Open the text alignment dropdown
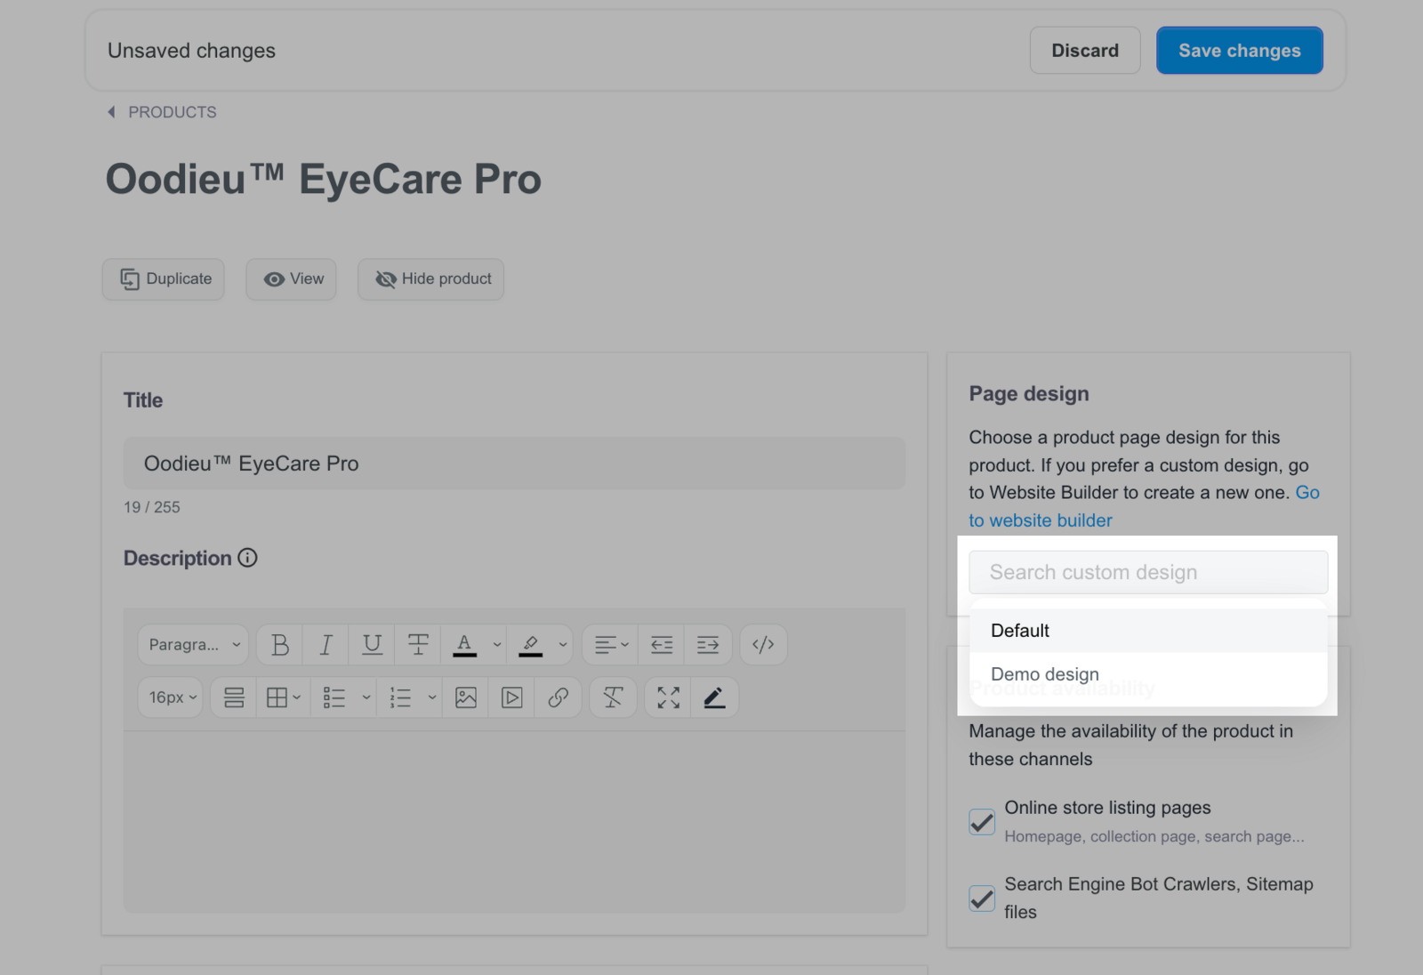1423x975 pixels. click(x=611, y=645)
